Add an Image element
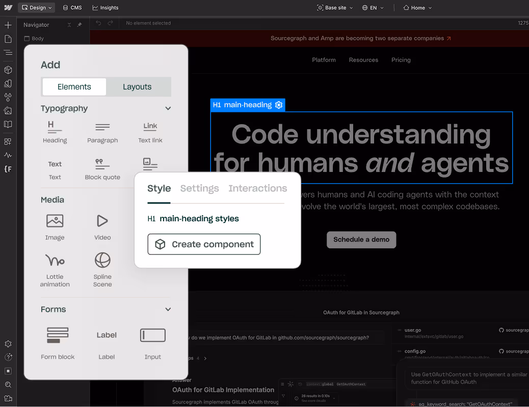 point(55,227)
